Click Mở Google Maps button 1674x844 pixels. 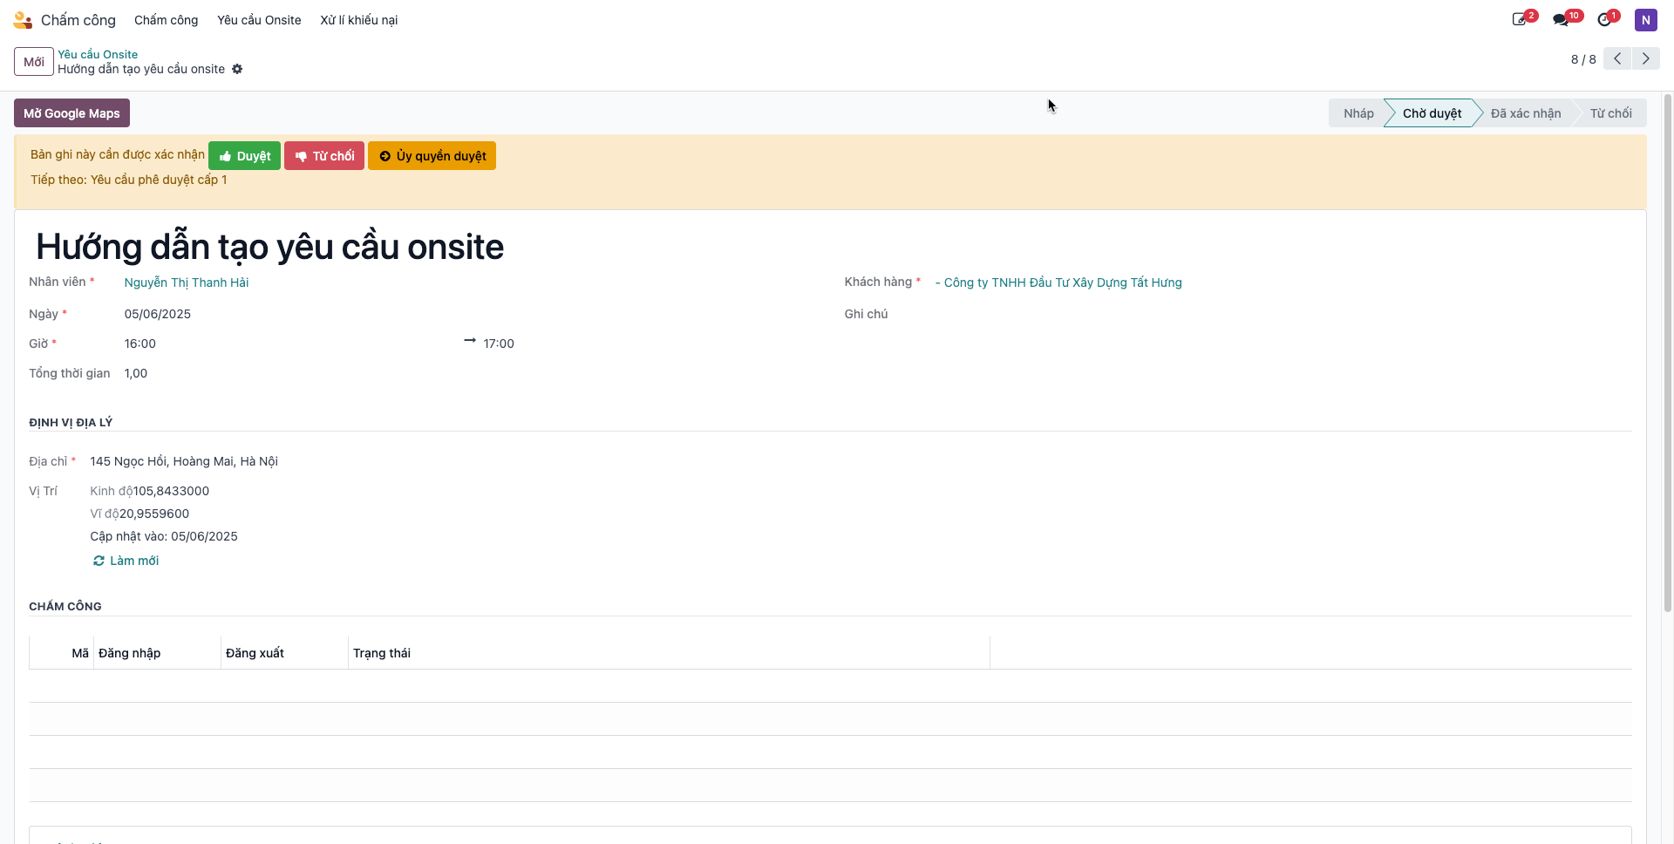pos(71,113)
